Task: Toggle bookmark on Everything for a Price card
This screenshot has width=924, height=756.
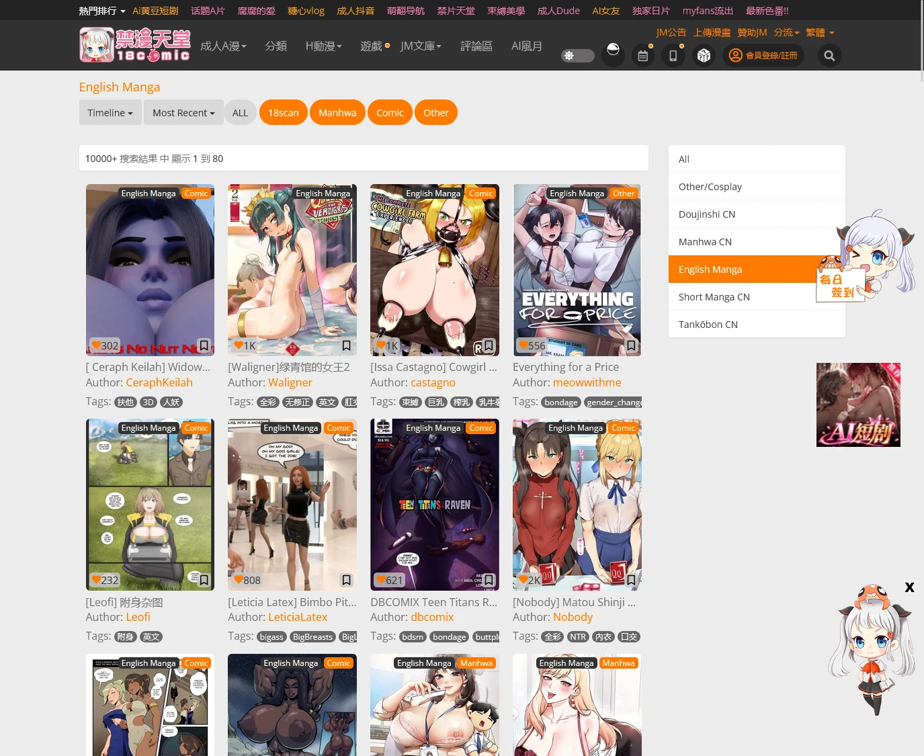Action: (631, 345)
